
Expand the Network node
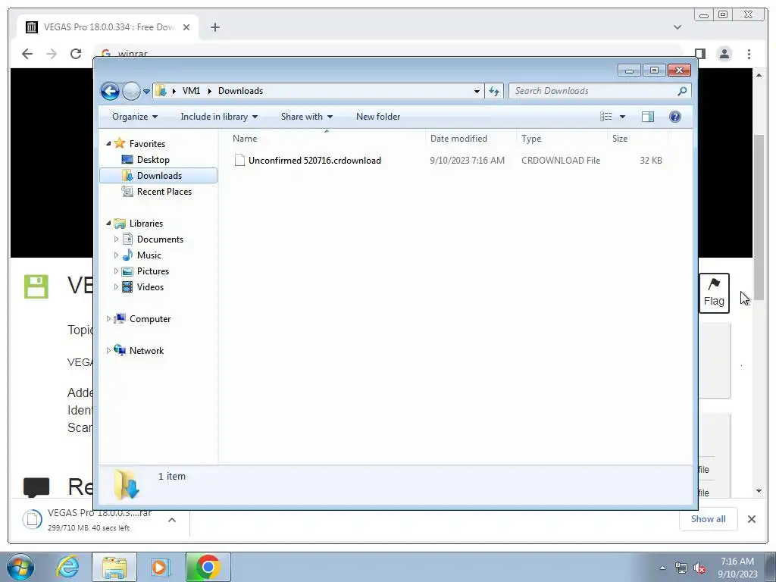(109, 350)
